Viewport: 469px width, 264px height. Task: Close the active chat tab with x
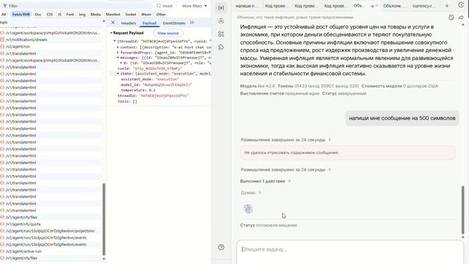coord(377,6)
